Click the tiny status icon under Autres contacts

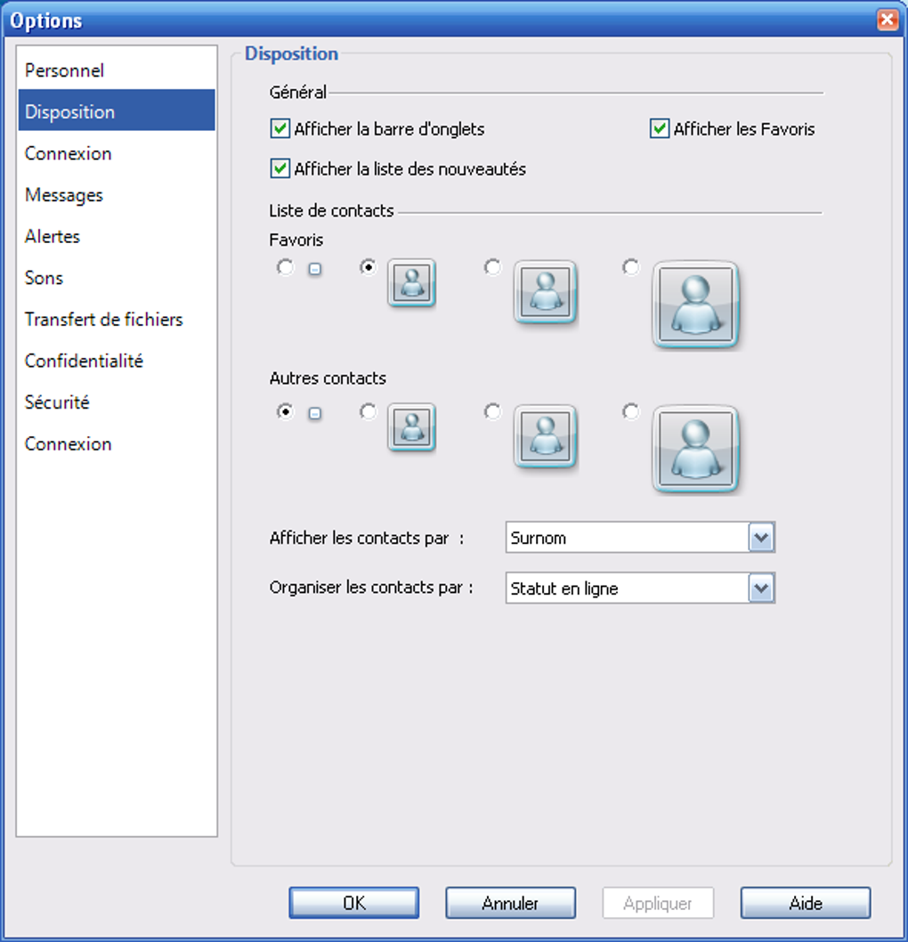tap(314, 413)
